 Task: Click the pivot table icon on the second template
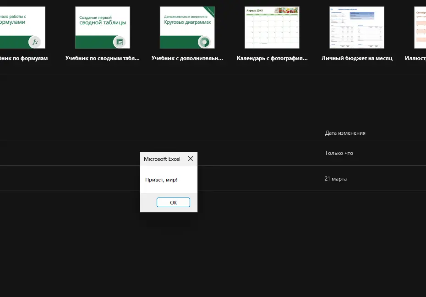tap(120, 42)
